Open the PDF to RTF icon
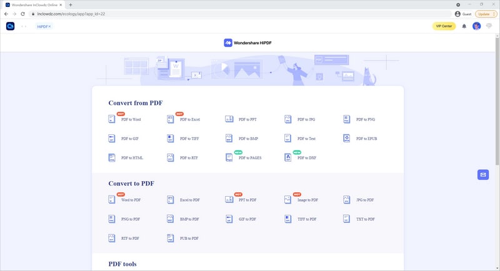This screenshot has height=271, width=500. point(170,157)
